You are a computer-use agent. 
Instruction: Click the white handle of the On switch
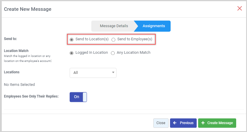tap(85, 97)
